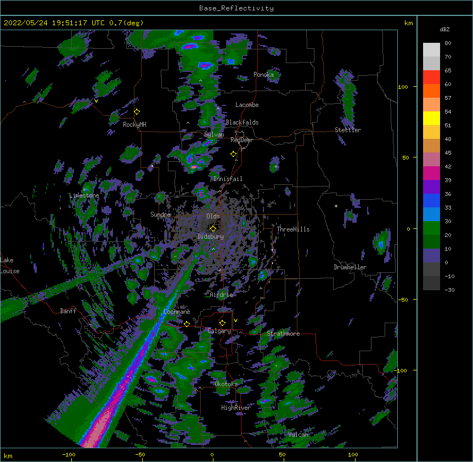Pick the royal blue swatch in dBZ legend
Image resolution: width=473 pixels, height=462 pixels.
[x=431, y=200]
